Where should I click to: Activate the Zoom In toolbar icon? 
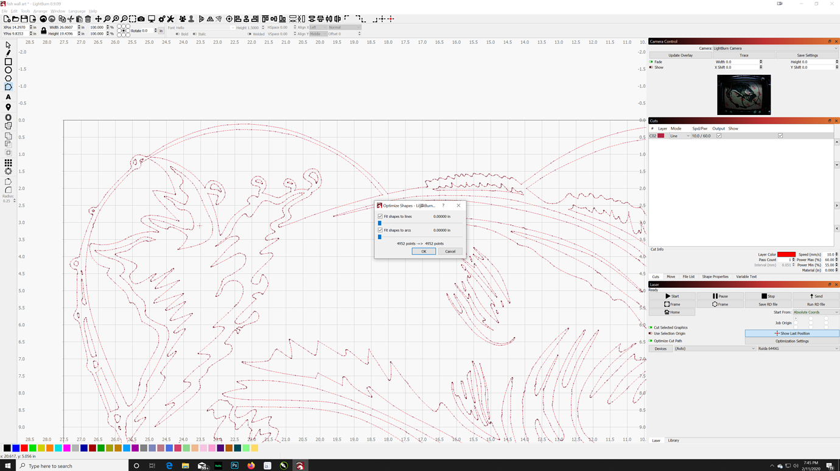[x=116, y=19]
